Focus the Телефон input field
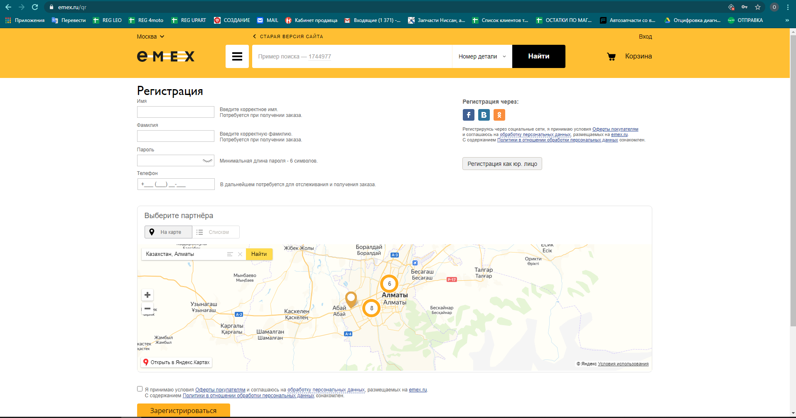Screen dimensions: 796x418 176,184
